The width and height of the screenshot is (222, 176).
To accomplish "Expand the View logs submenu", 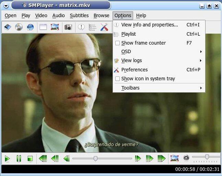I will [159, 61].
